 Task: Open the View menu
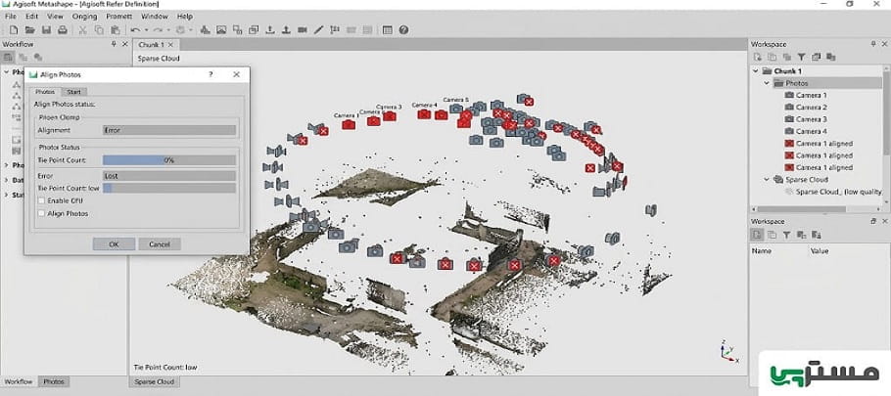[x=55, y=17]
